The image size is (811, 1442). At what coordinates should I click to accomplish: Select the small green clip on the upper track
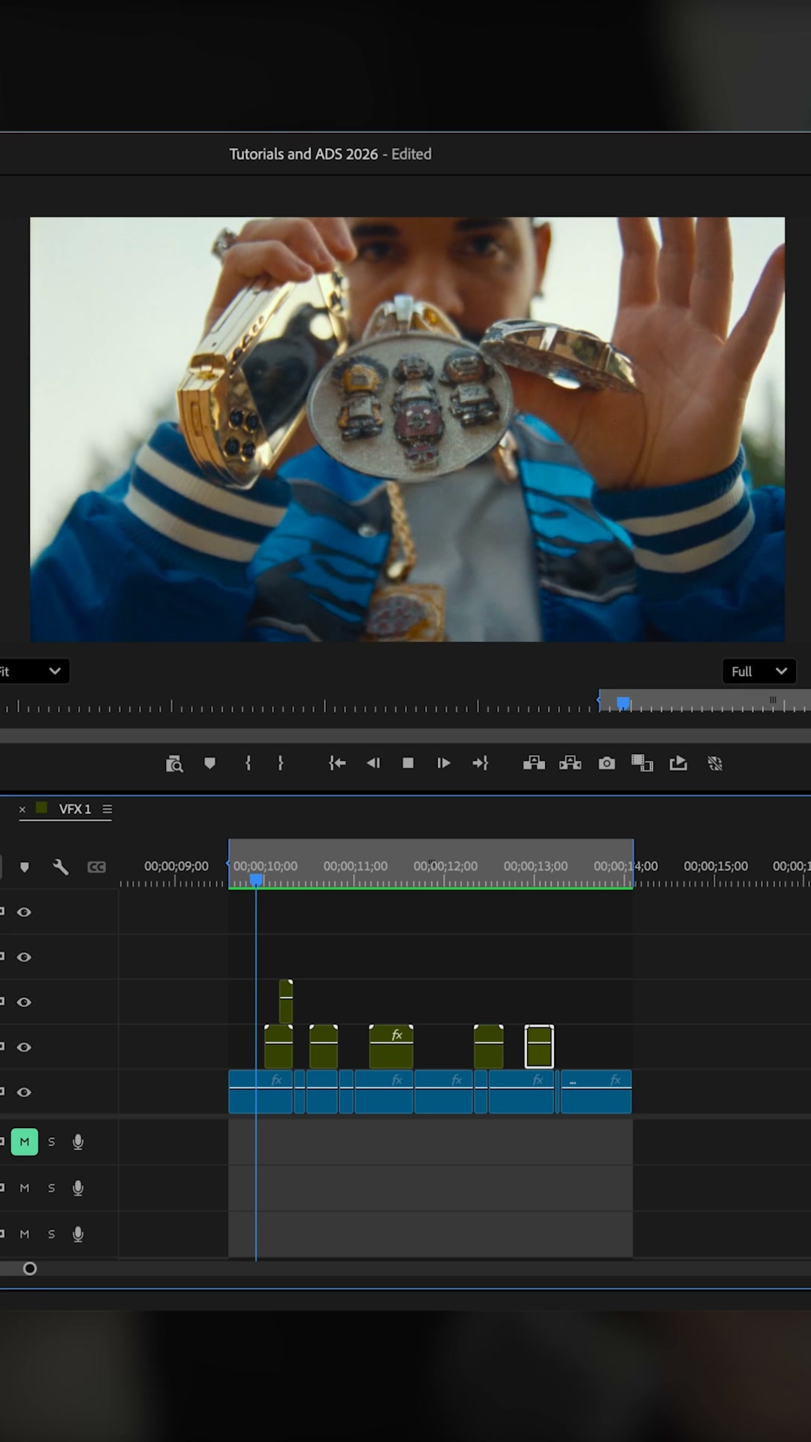point(286,1001)
